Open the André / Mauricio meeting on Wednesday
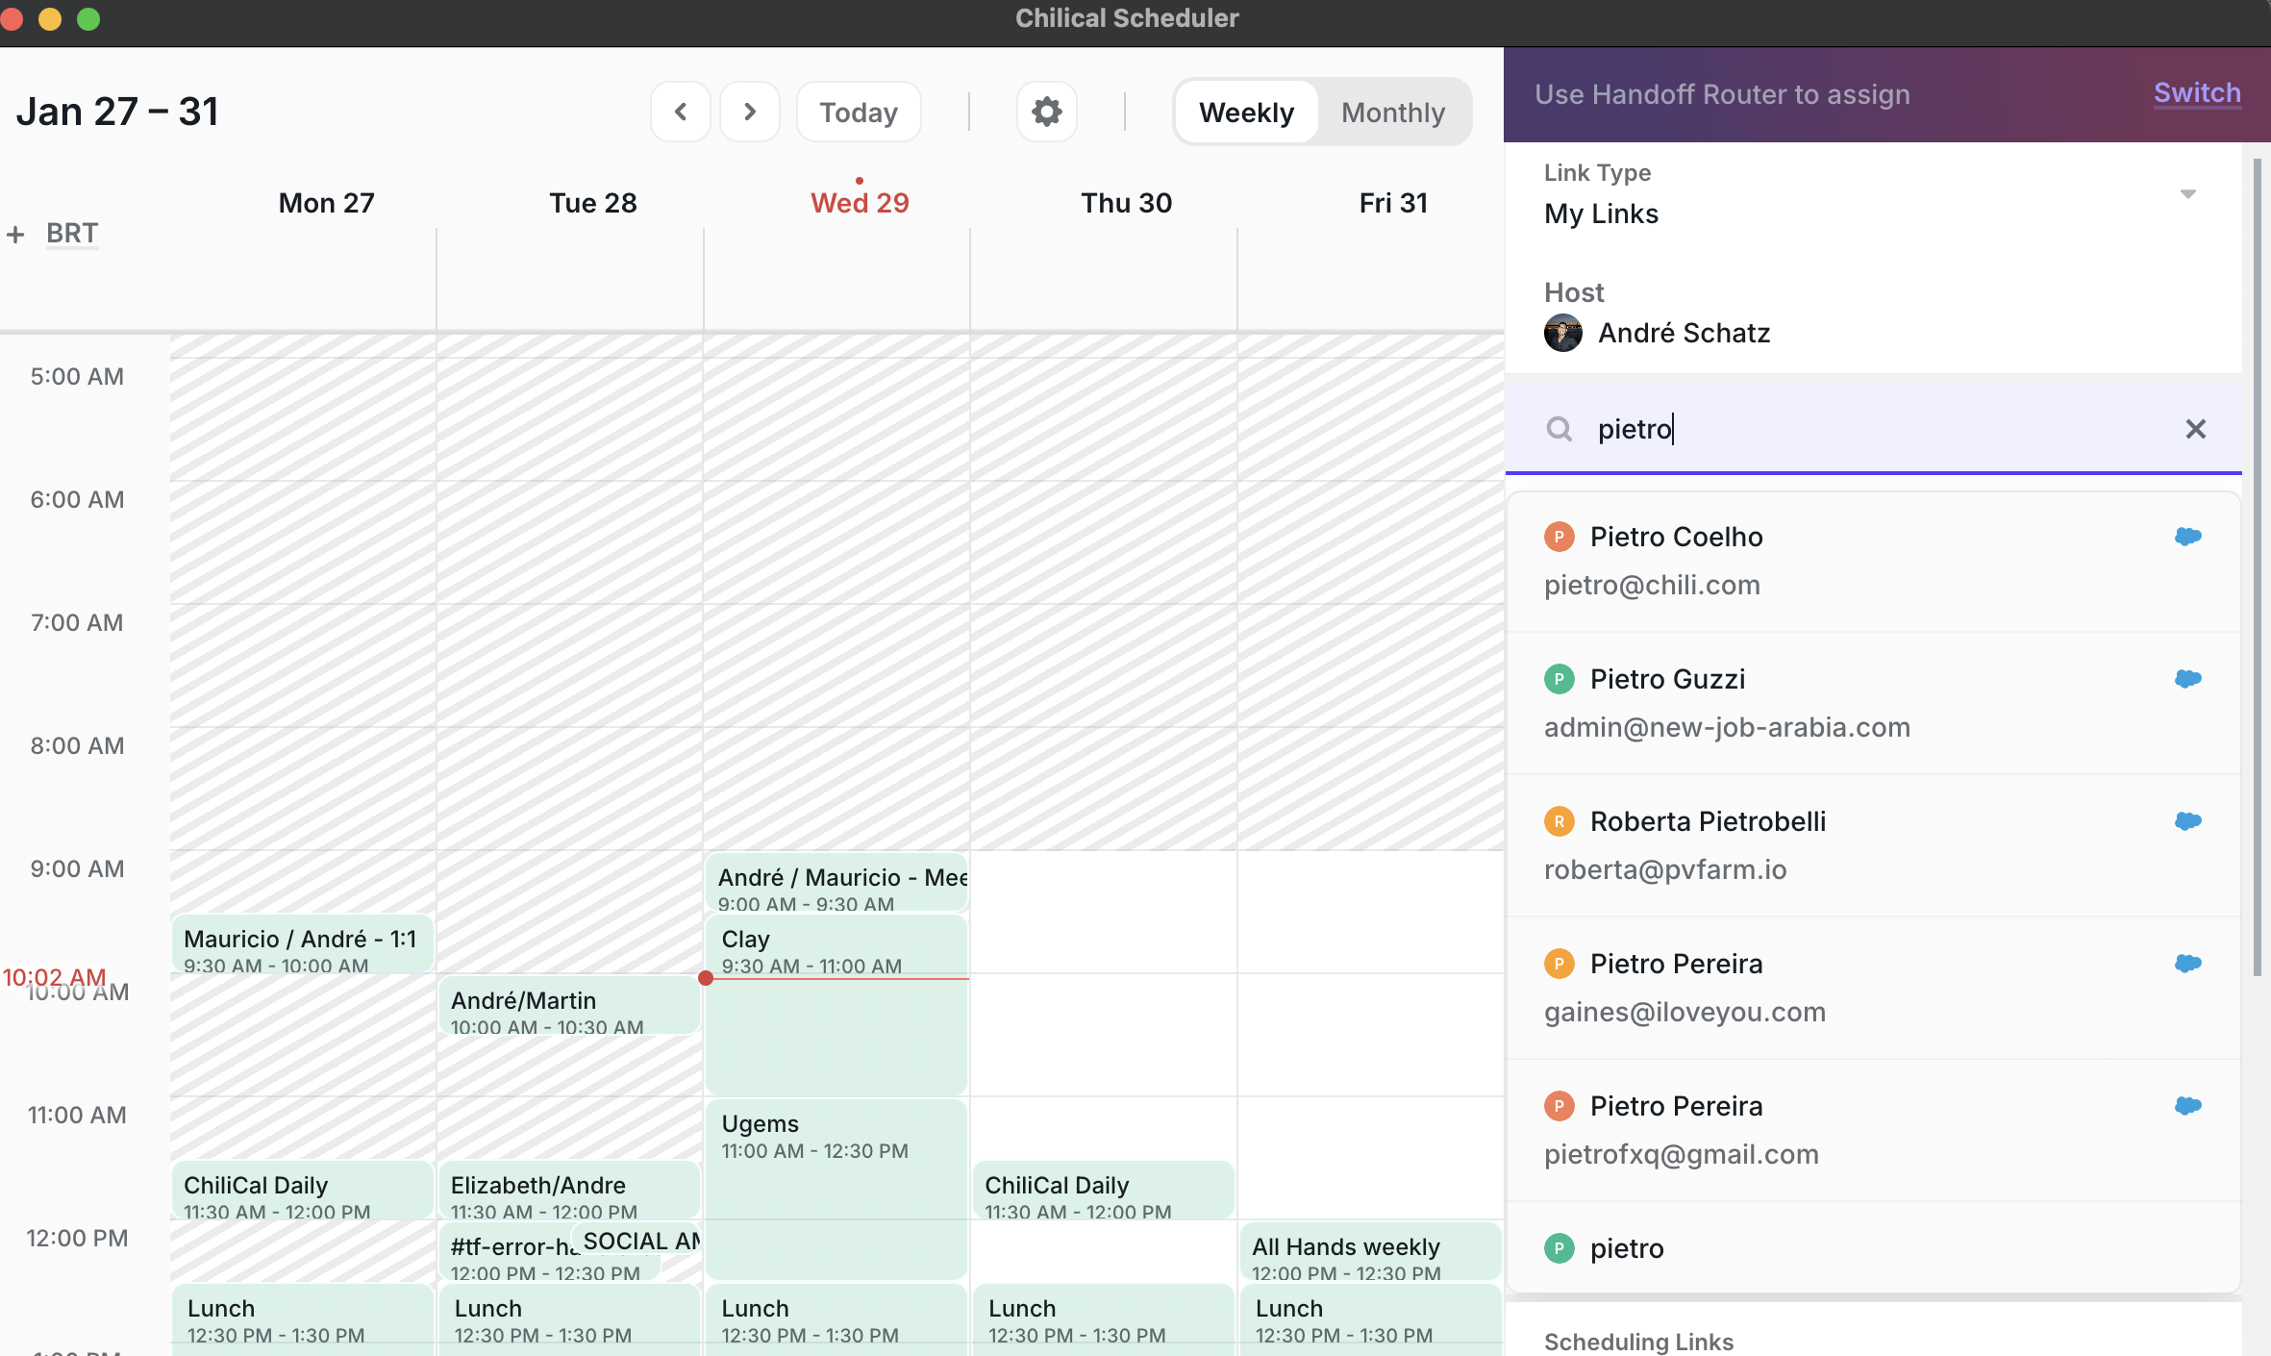The image size is (2271, 1356). 836,883
